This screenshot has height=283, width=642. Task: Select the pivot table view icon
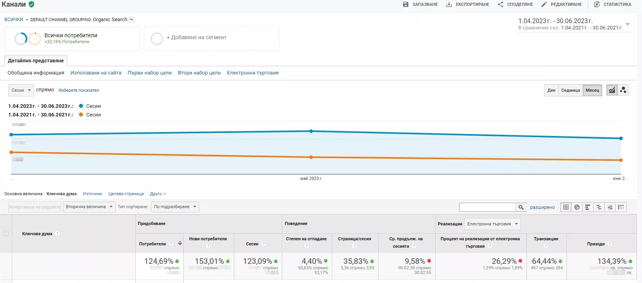621,207
